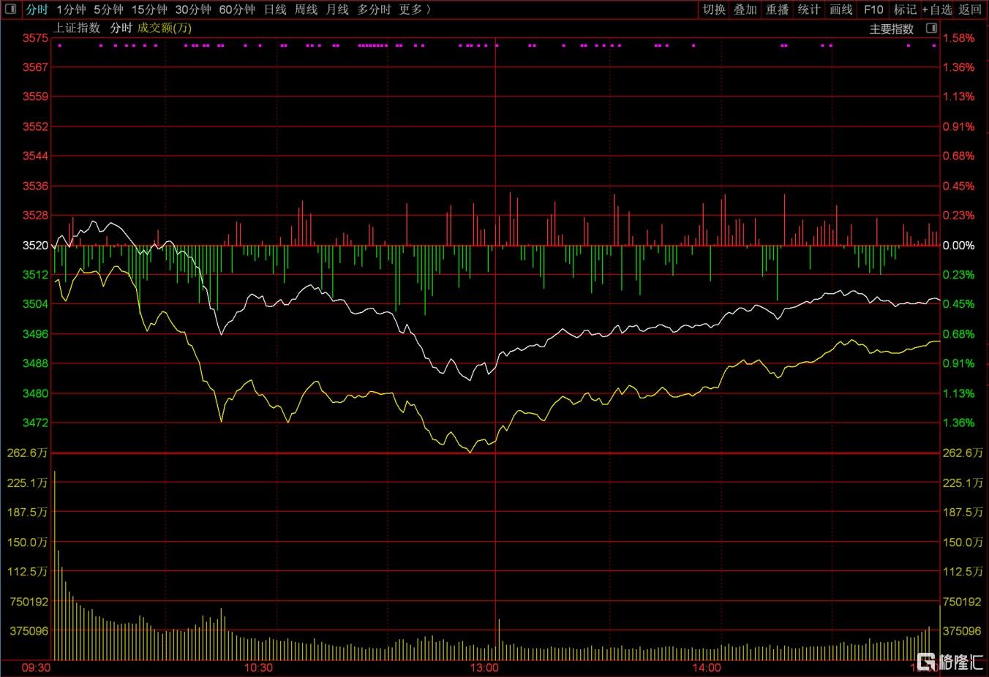Image resolution: width=989 pixels, height=677 pixels.
Task: Switch to the 1分钟 chart tab
Action: (x=71, y=10)
